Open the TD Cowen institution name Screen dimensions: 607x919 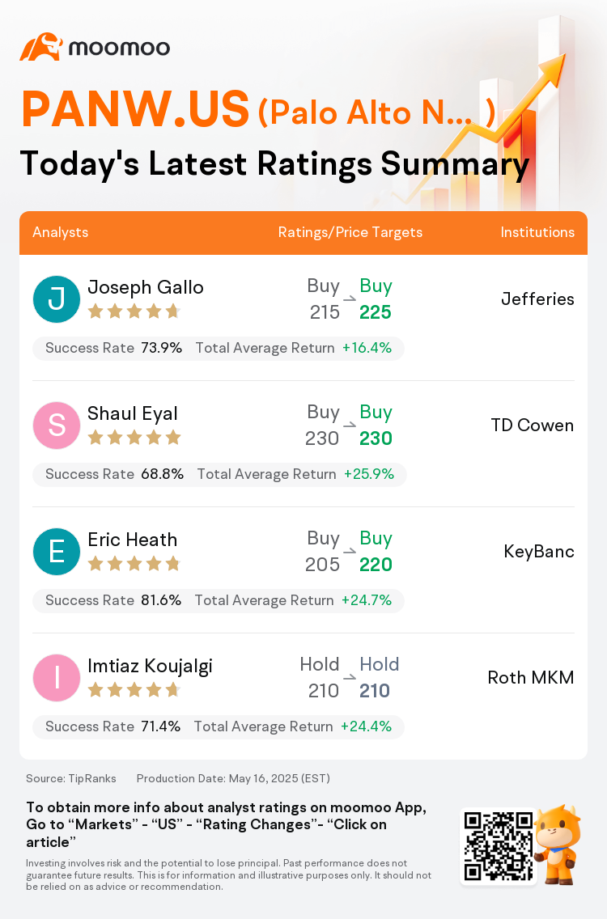click(x=533, y=426)
